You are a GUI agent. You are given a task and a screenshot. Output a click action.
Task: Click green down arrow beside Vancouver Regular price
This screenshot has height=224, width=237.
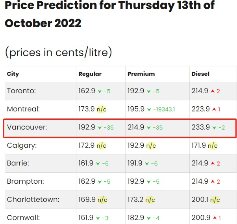click(x=100, y=128)
